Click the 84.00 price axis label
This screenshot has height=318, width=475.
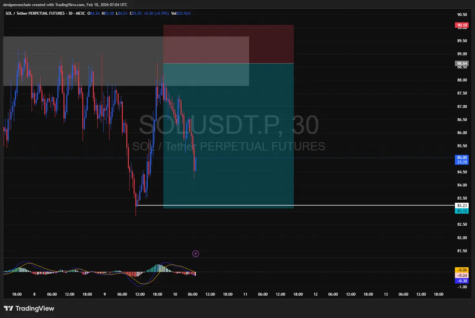(462, 185)
